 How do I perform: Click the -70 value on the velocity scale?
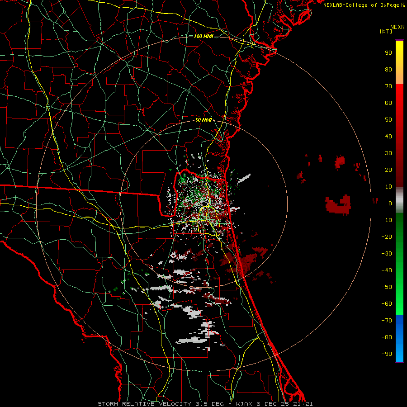coord(387,320)
